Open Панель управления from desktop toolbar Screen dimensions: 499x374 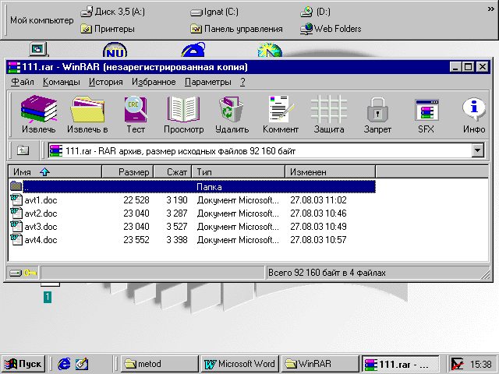click(236, 29)
